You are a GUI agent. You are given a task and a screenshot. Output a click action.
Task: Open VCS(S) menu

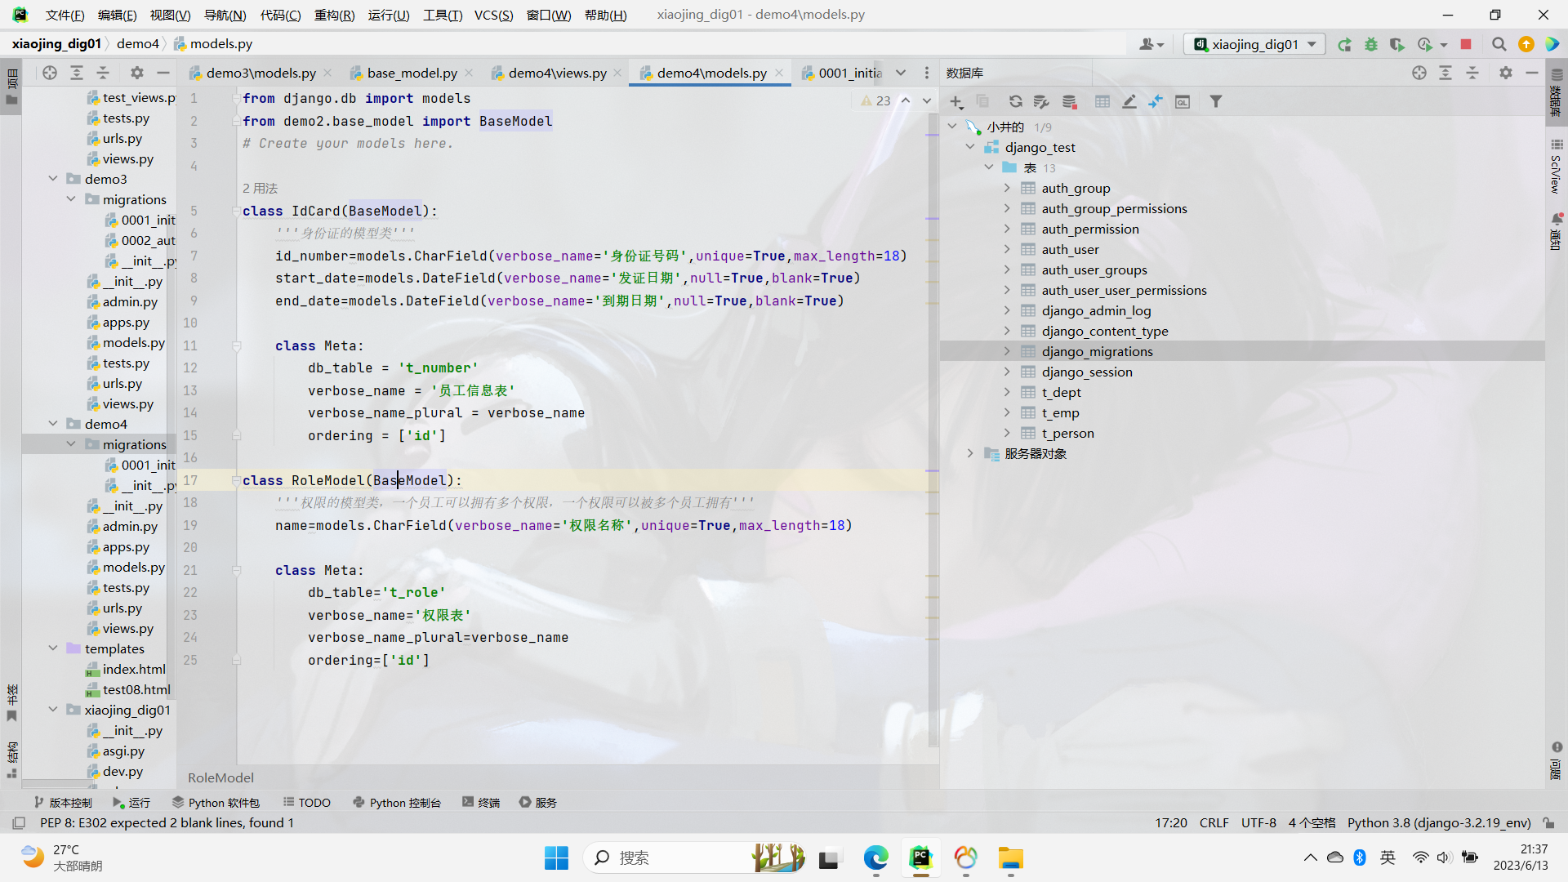(x=493, y=15)
